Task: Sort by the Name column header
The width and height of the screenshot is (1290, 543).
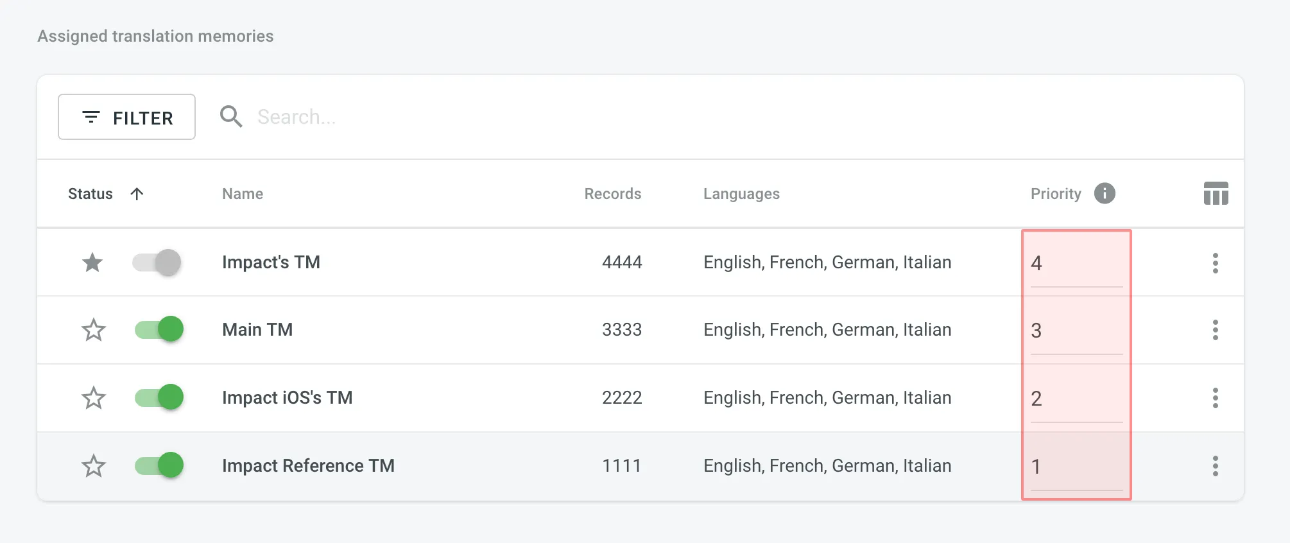Action: point(243,194)
